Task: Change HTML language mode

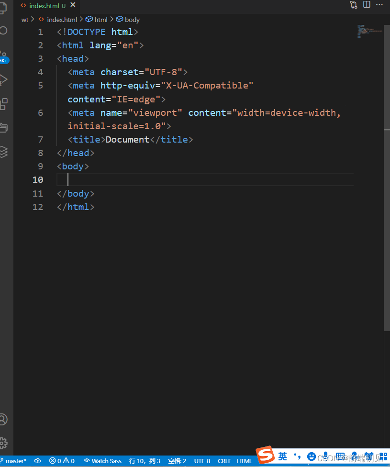Action: tap(245, 461)
